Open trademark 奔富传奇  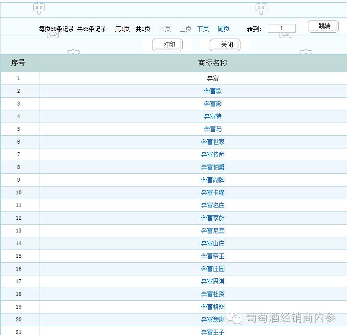(x=213, y=155)
